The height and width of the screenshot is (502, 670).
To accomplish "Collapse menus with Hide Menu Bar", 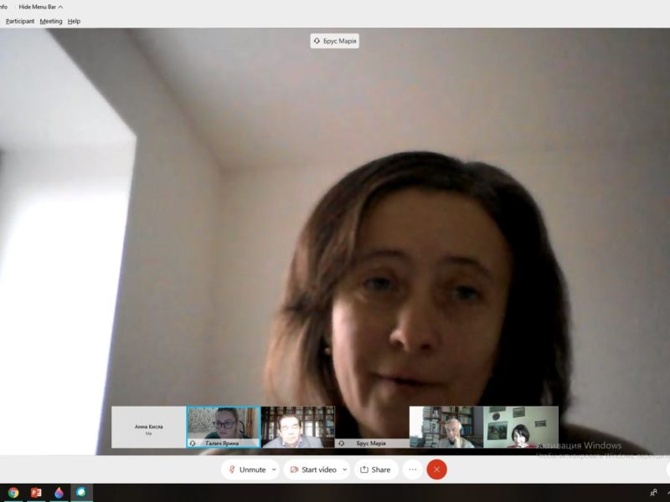I will pyautogui.click(x=40, y=7).
